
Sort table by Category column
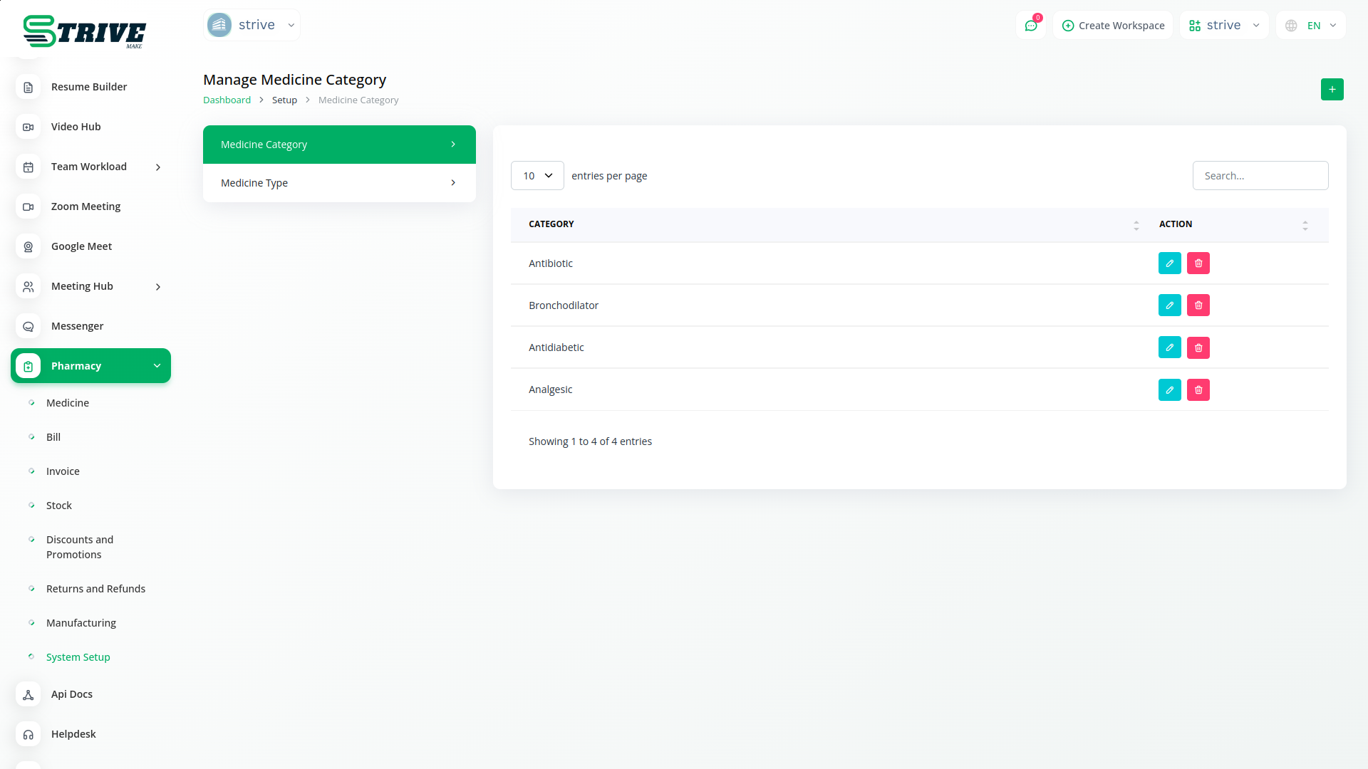point(1136,225)
